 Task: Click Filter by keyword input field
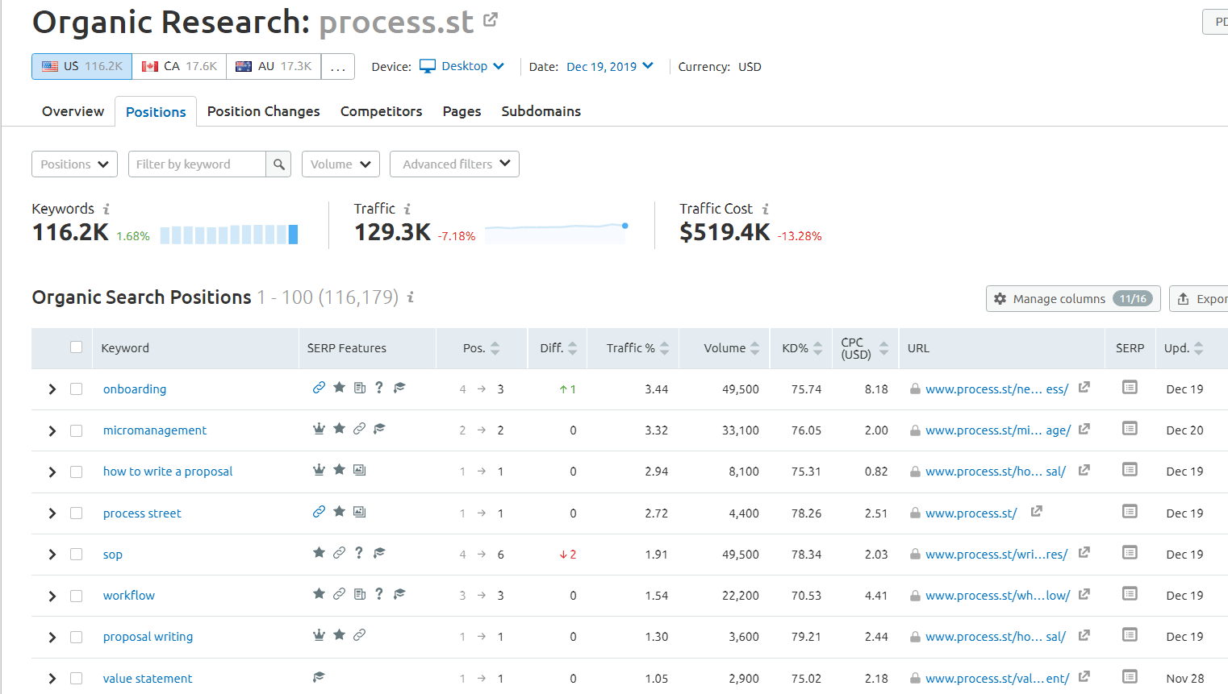click(x=198, y=164)
